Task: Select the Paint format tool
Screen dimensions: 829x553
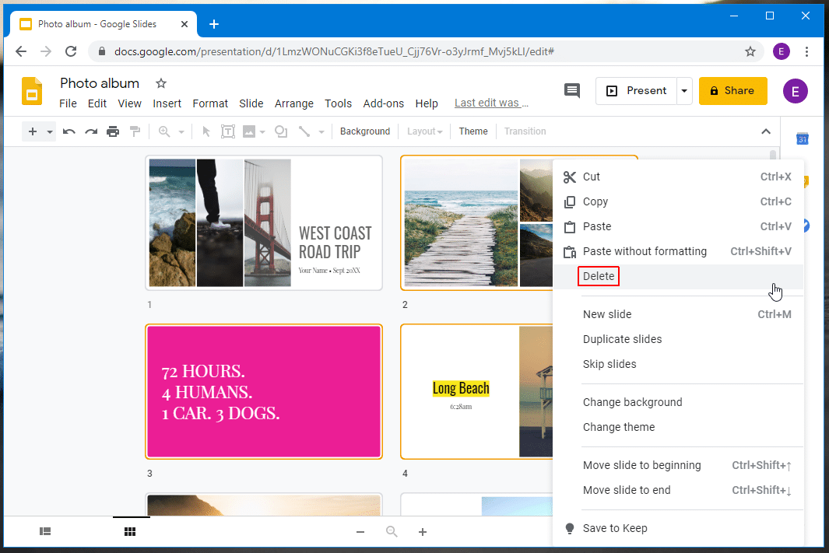Action: click(134, 131)
